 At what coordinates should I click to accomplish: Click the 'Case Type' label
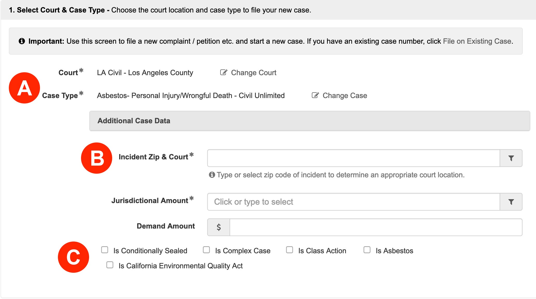pyautogui.click(x=60, y=96)
